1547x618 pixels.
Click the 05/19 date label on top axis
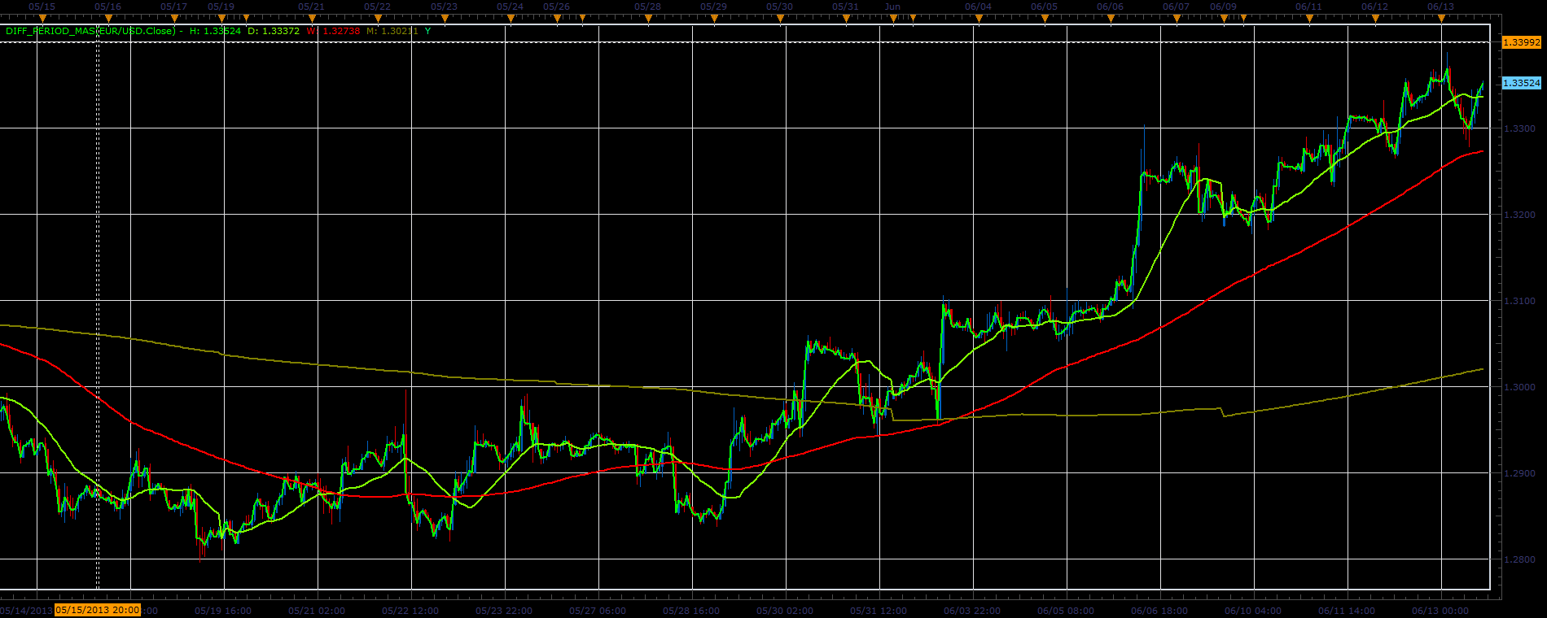coord(221,7)
